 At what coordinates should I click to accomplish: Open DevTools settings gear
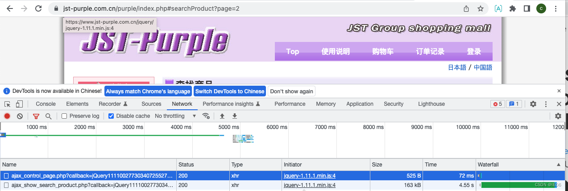(x=533, y=104)
